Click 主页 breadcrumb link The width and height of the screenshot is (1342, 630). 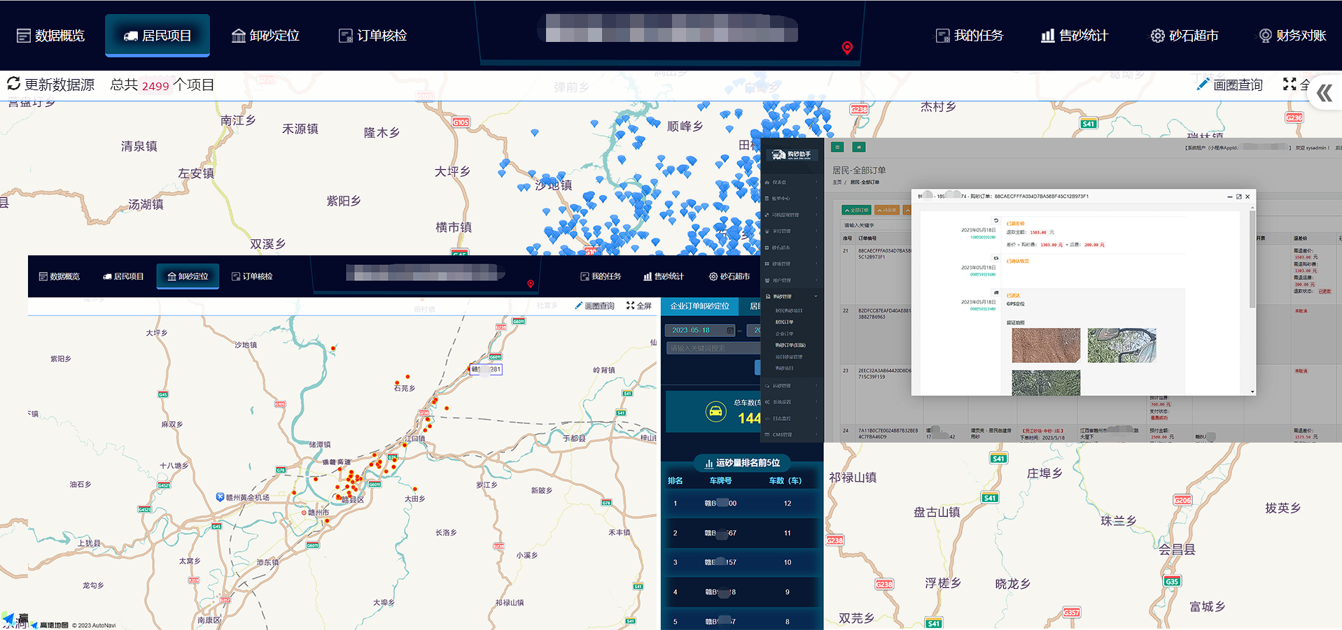click(837, 182)
